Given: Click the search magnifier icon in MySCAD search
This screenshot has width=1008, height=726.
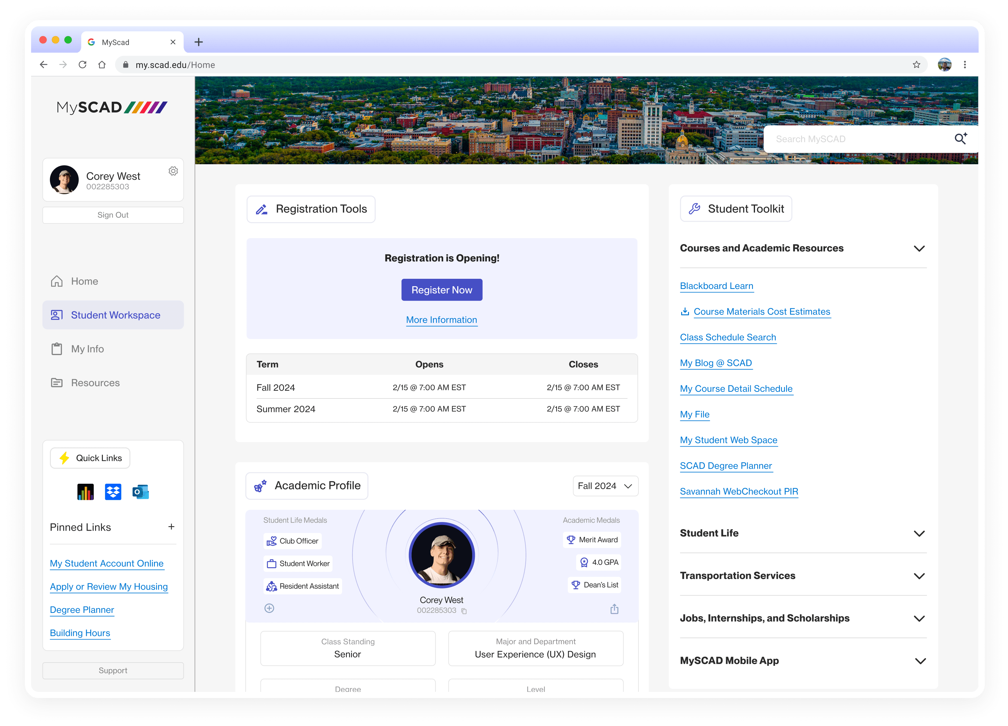Looking at the screenshot, I should coord(960,139).
